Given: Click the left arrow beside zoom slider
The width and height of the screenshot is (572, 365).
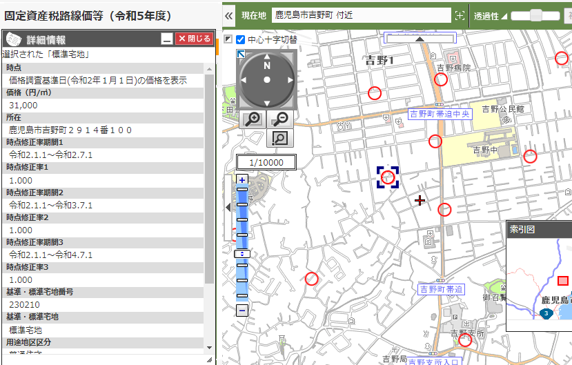Looking at the screenshot, I should 229,208.
